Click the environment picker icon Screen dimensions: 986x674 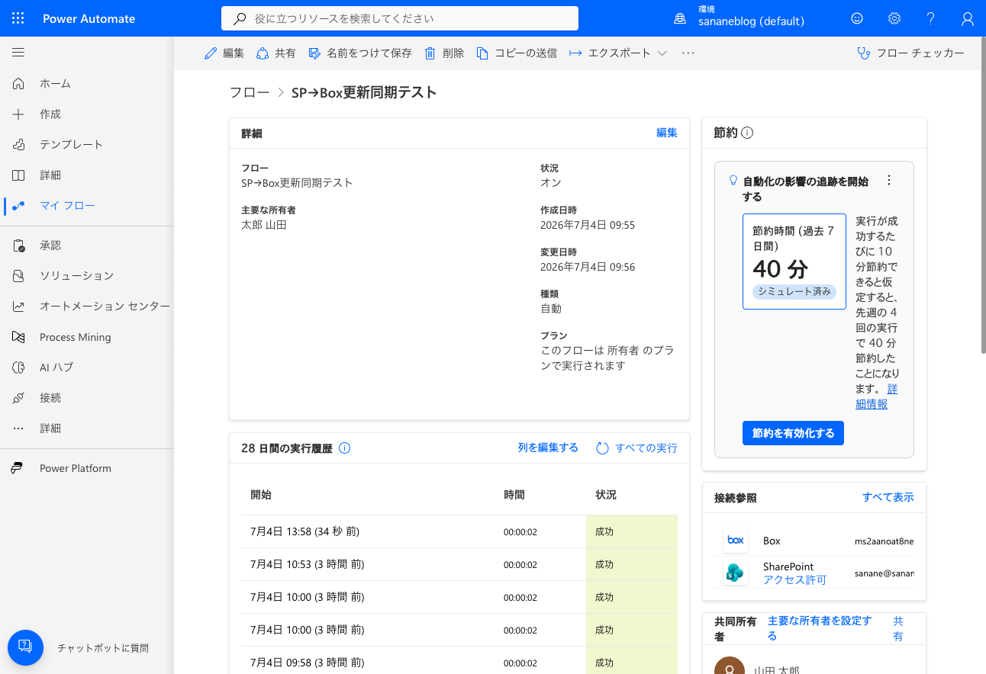pyautogui.click(x=679, y=18)
